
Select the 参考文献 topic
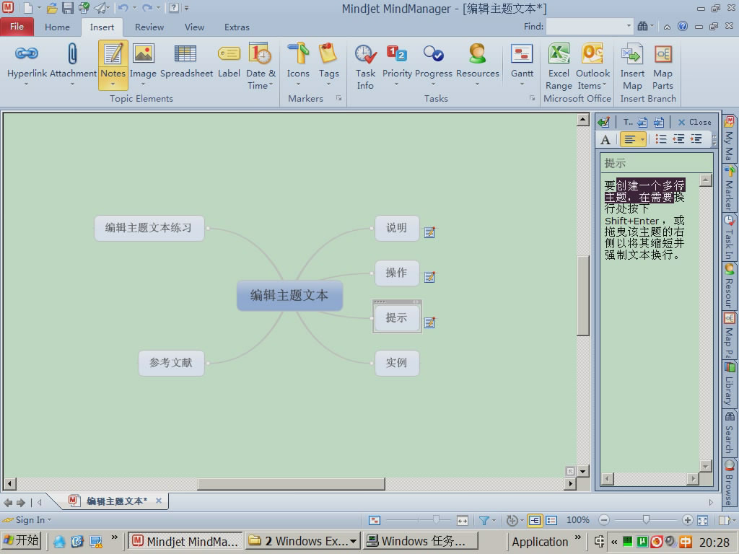[171, 363]
